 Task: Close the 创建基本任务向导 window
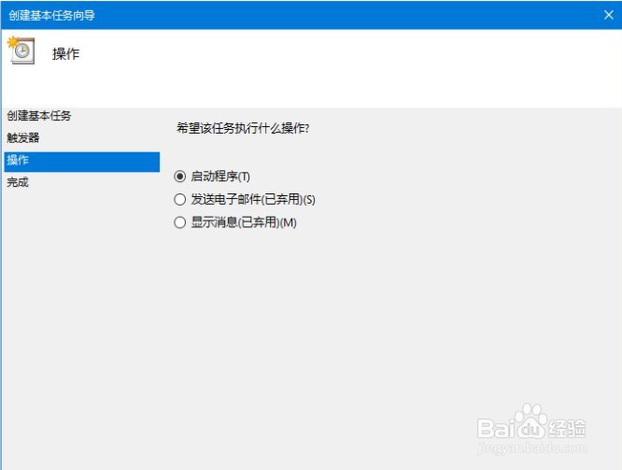[x=609, y=15]
